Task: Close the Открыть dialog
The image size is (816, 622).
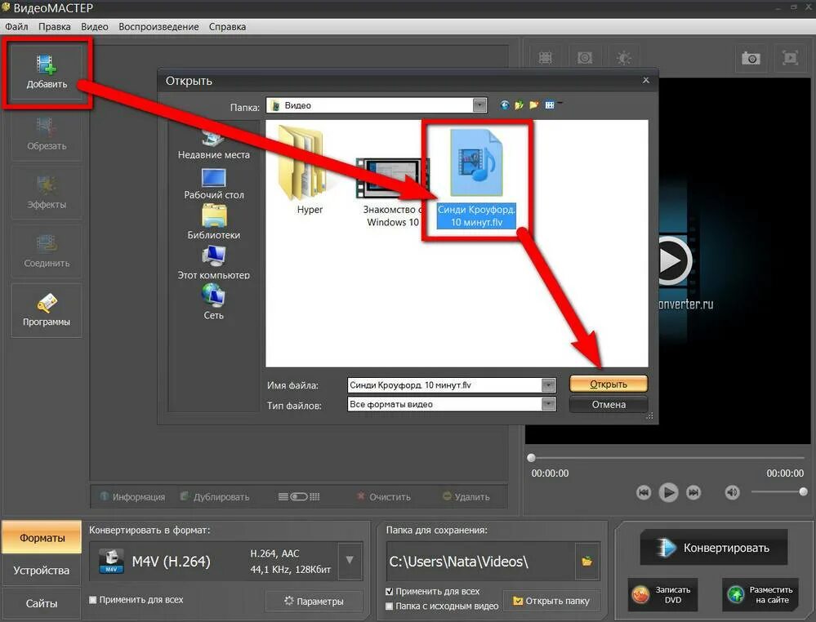Action: pyautogui.click(x=646, y=80)
